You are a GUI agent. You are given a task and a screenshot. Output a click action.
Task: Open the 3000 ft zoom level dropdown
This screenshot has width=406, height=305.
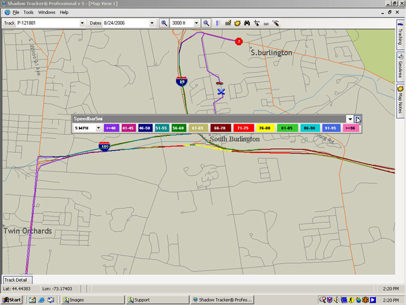click(x=196, y=23)
